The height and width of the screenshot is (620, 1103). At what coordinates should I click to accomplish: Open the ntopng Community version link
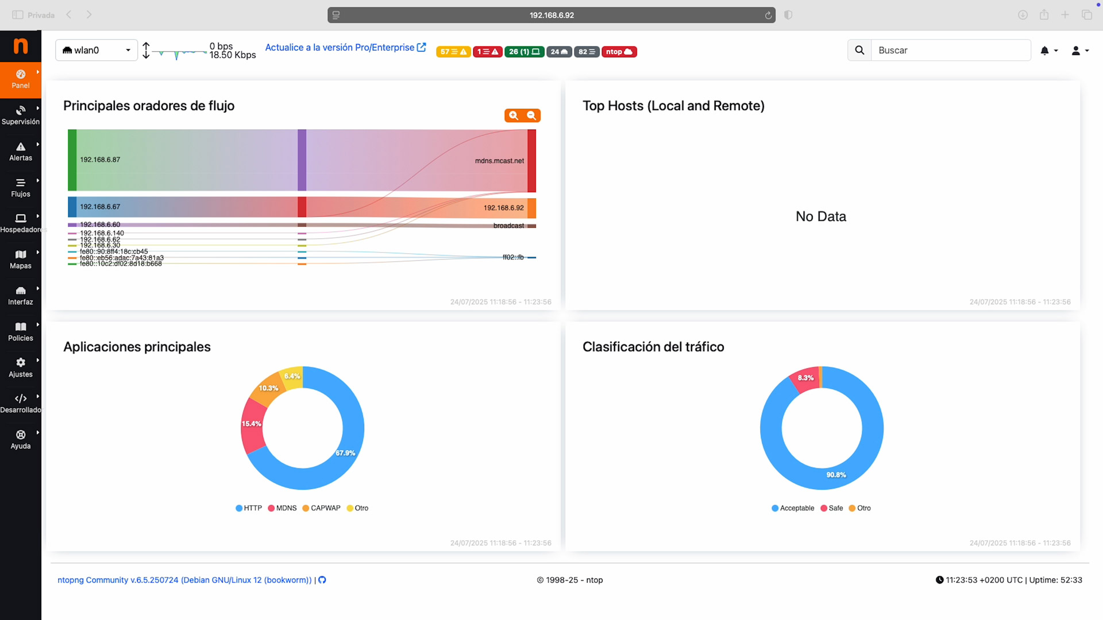point(184,580)
